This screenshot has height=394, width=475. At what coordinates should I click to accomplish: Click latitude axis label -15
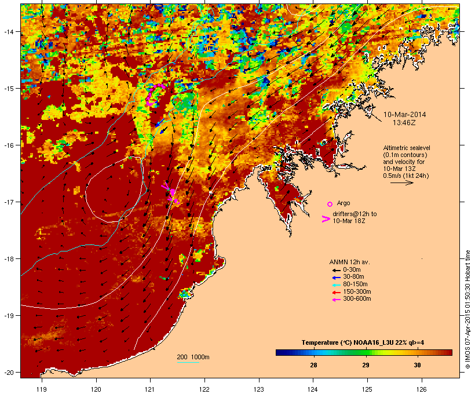(x=8, y=89)
